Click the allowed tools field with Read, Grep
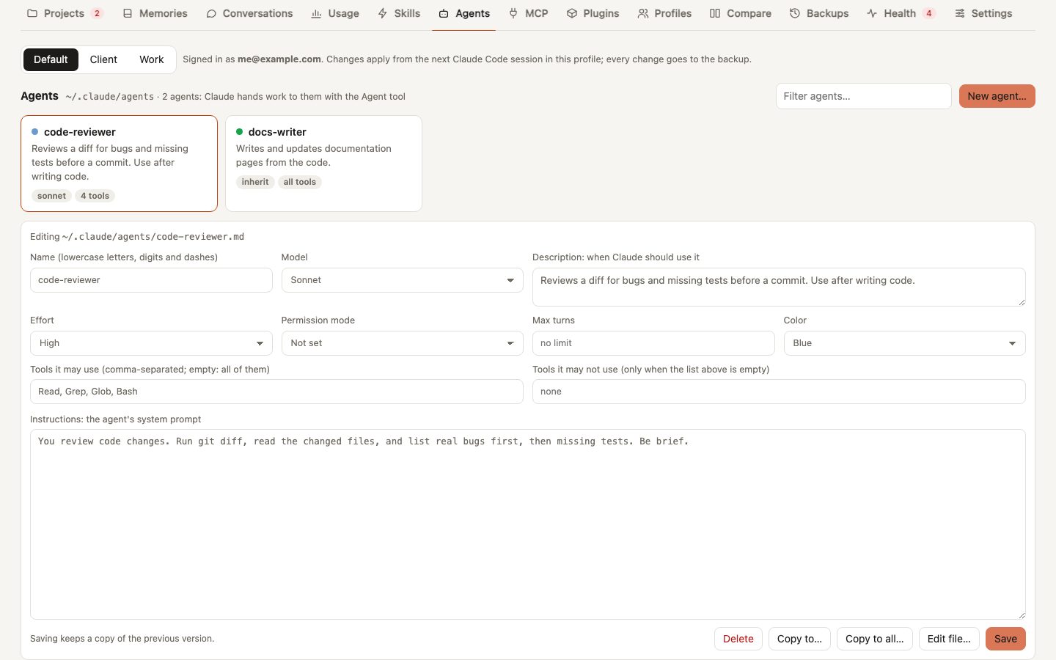Image resolution: width=1056 pixels, height=660 pixels. point(276,392)
